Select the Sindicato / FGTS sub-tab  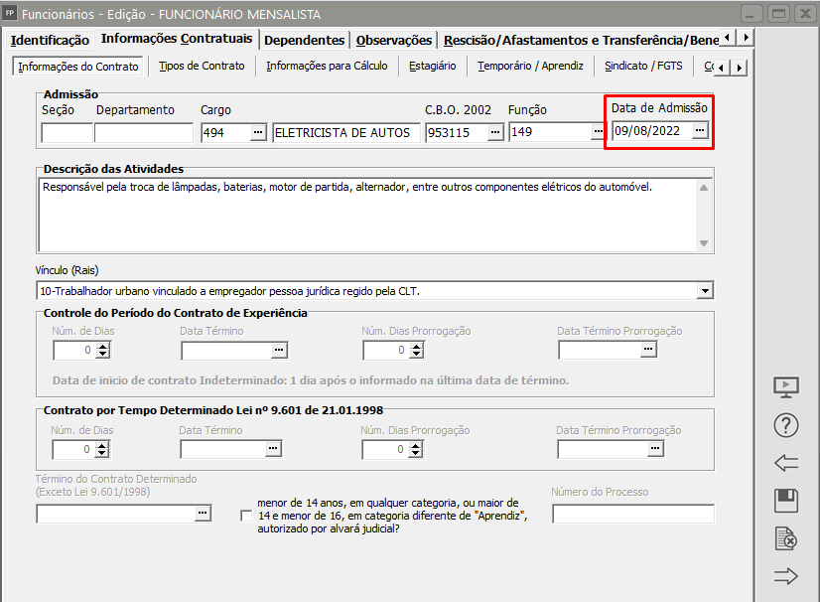coord(643,66)
